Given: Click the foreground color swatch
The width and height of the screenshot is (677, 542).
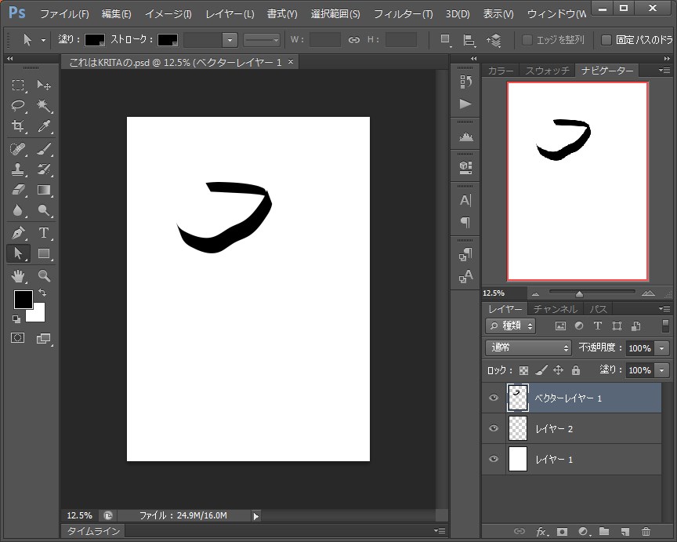Looking at the screenshot, I should [x=22, y=300].
